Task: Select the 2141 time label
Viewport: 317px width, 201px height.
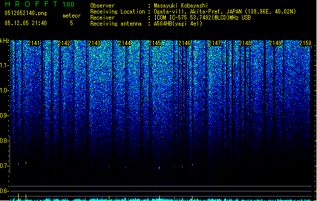Action: coord(34,43)
